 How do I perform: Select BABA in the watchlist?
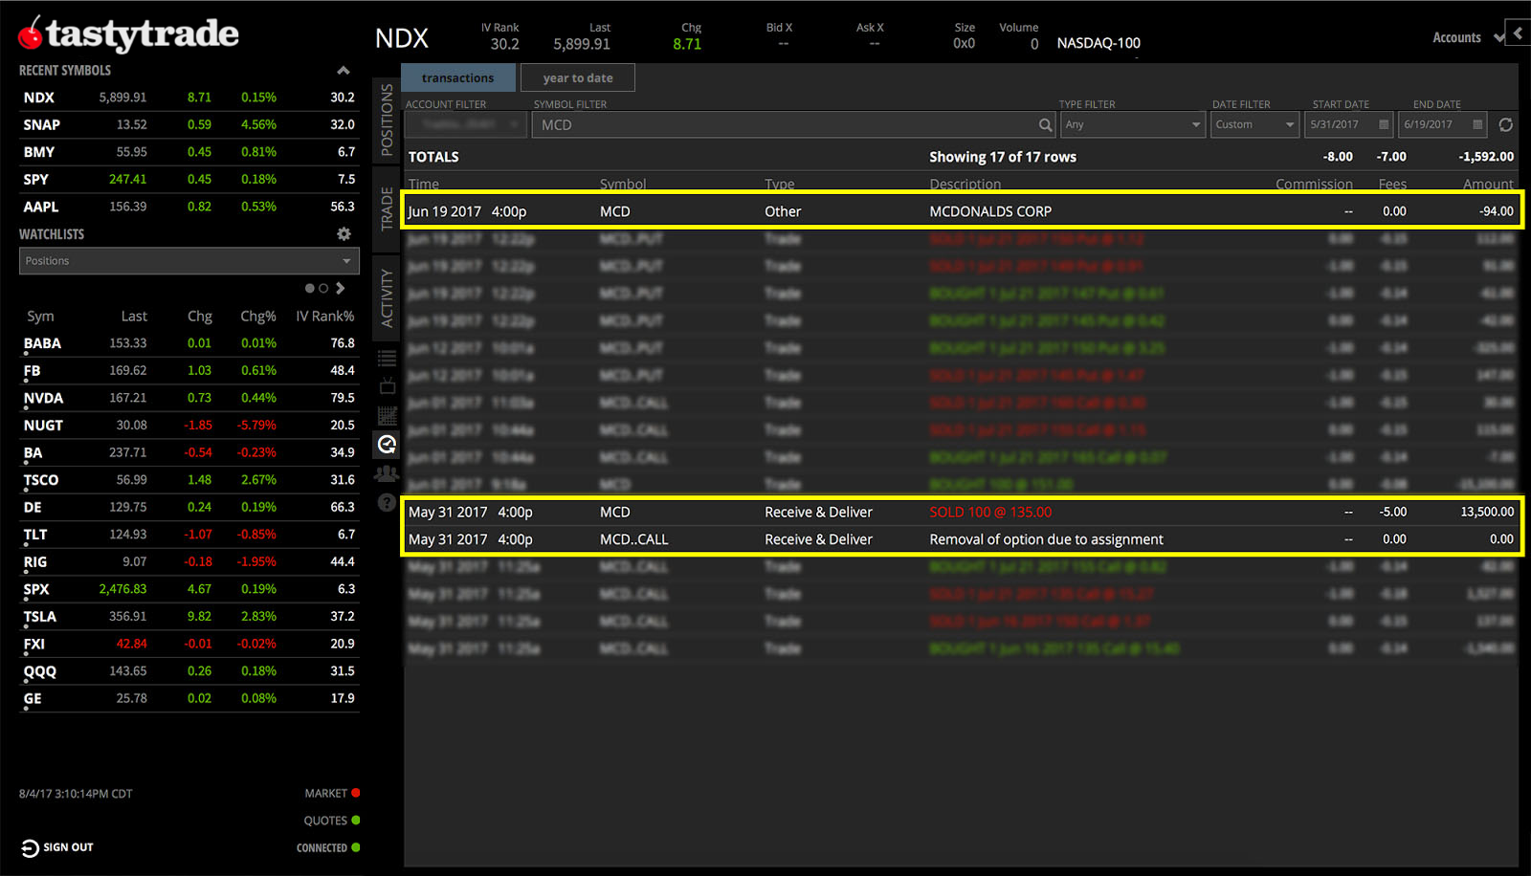coord(189,342)
